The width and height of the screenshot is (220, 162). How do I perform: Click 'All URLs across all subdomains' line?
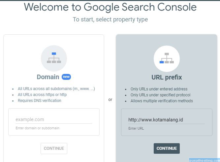pyautogui.click(x=56, y=89)
